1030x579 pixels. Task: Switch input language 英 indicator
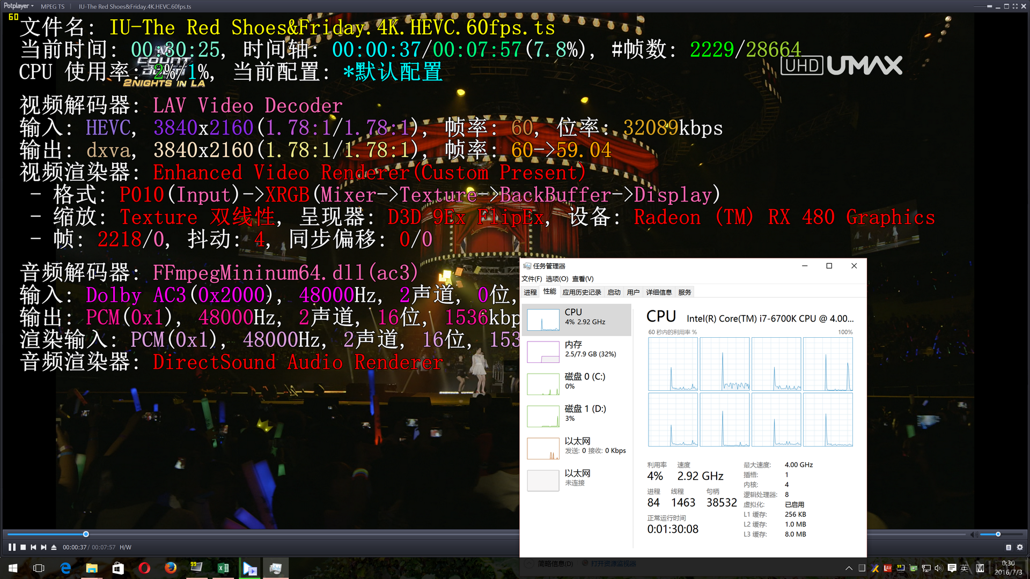965,568
